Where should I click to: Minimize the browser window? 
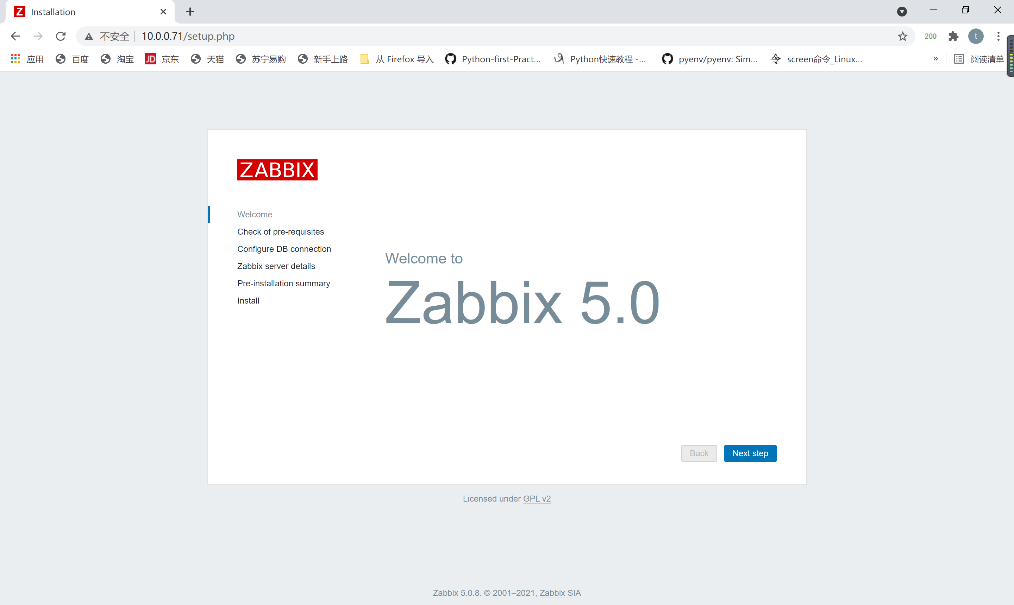click(933, 10)
